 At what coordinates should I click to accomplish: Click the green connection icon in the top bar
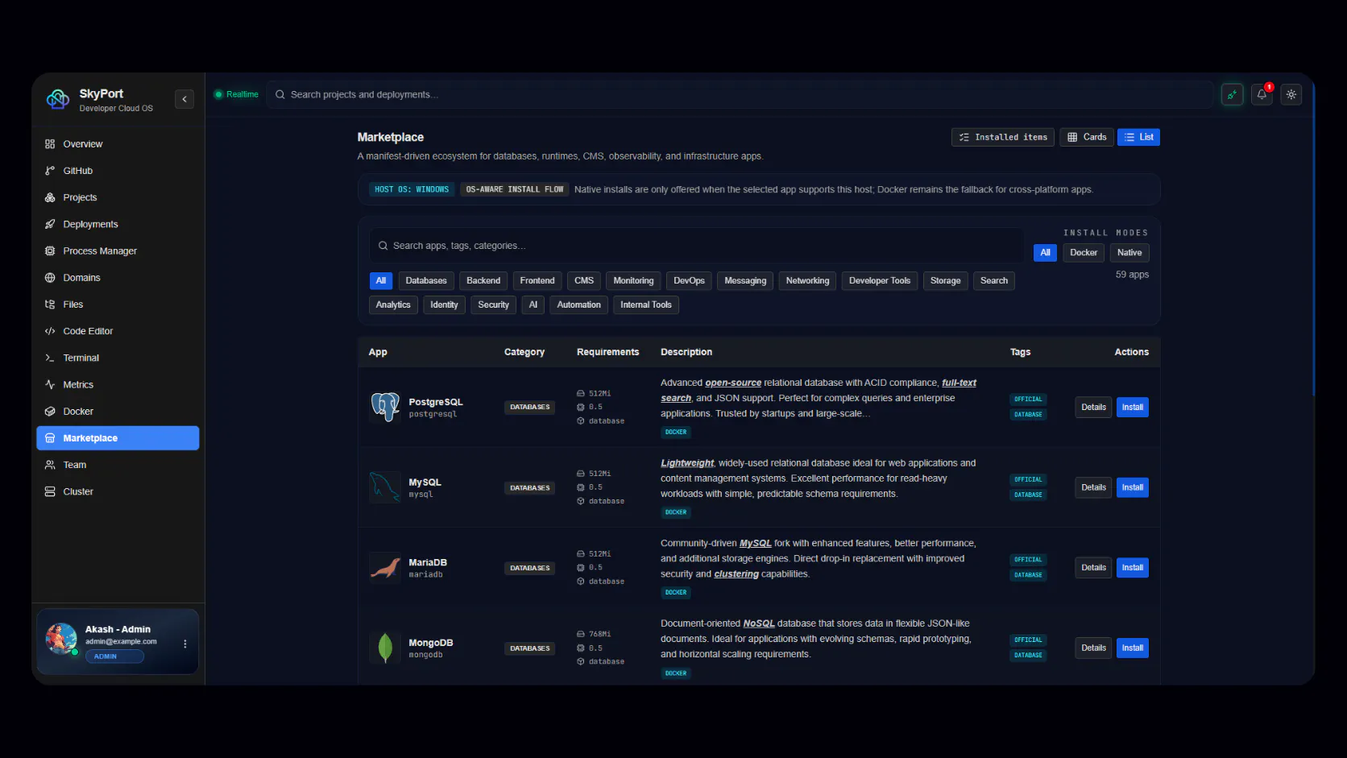tap(1232, 94)
